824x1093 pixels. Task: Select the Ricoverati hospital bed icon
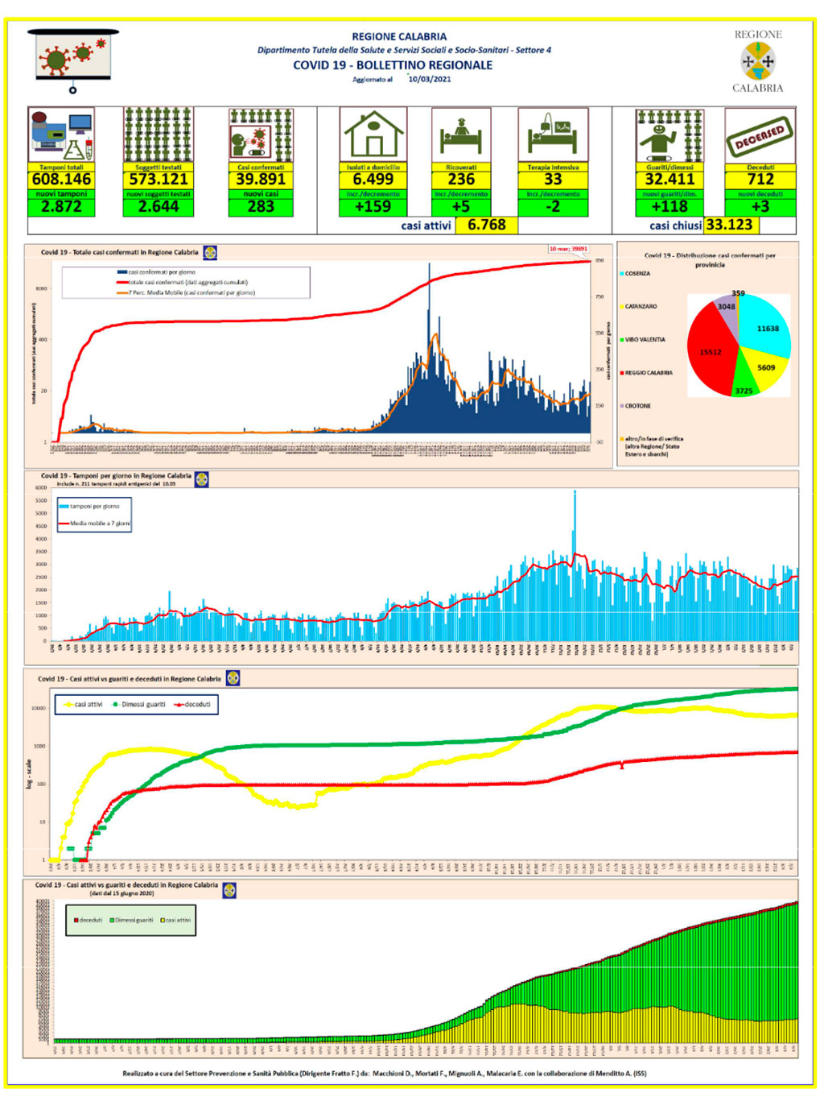coord(461,135)
